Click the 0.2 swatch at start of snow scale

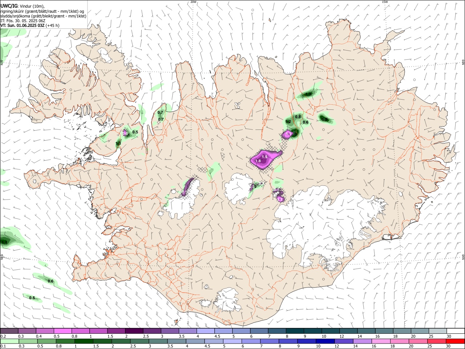(x=9, y=331)
